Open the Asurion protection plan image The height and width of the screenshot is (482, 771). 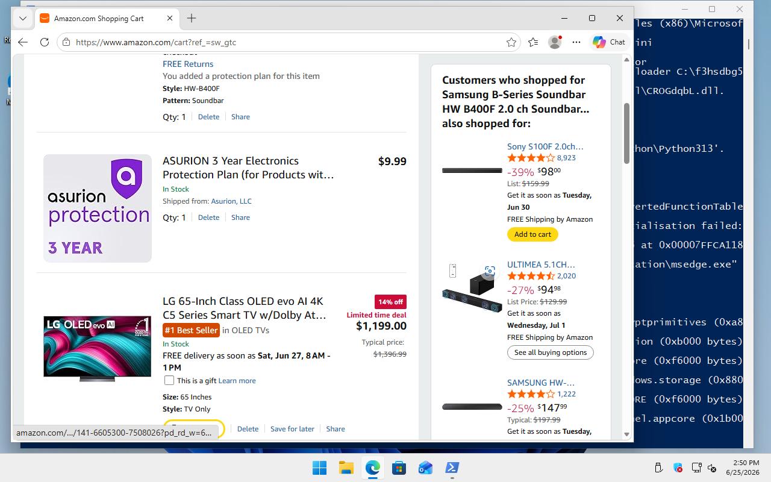pyautogui.click(x=98, y=208)
